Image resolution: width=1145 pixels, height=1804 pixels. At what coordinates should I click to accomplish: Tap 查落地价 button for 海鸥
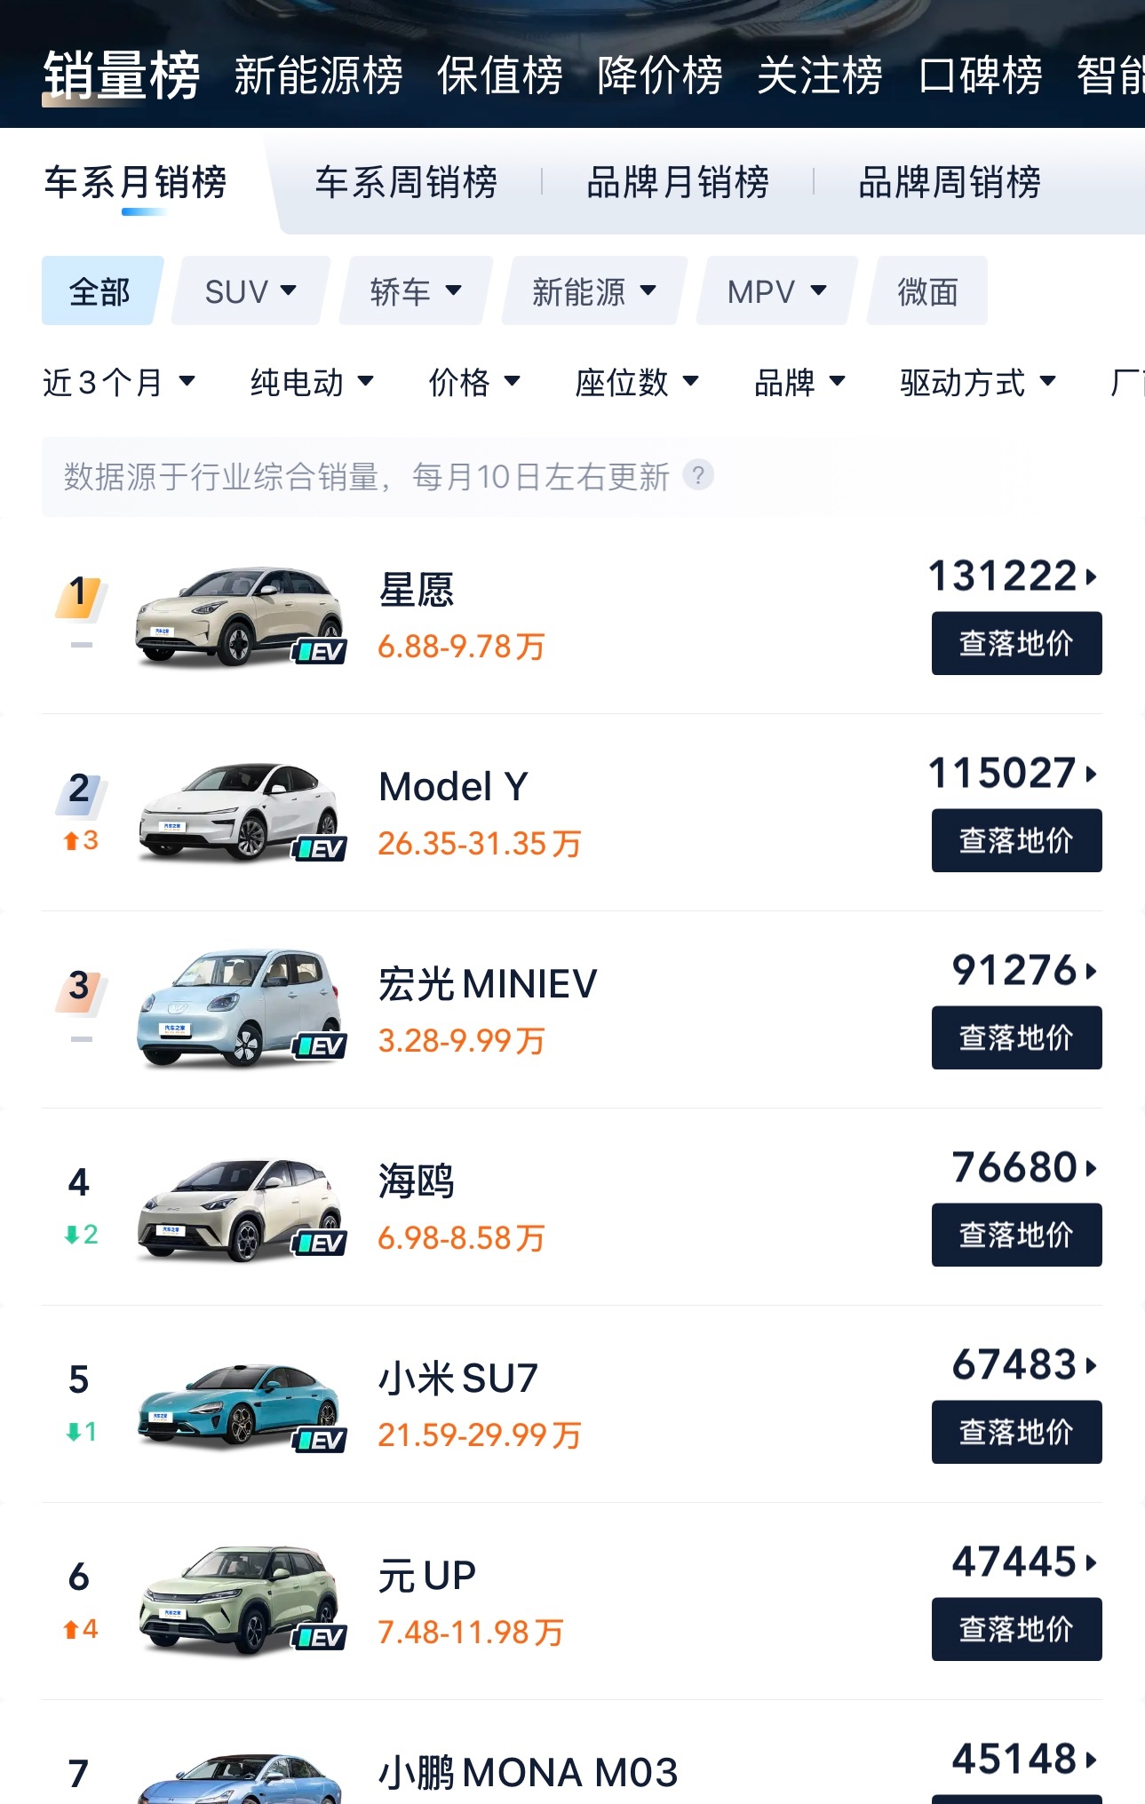(x=1016, y=1235)
